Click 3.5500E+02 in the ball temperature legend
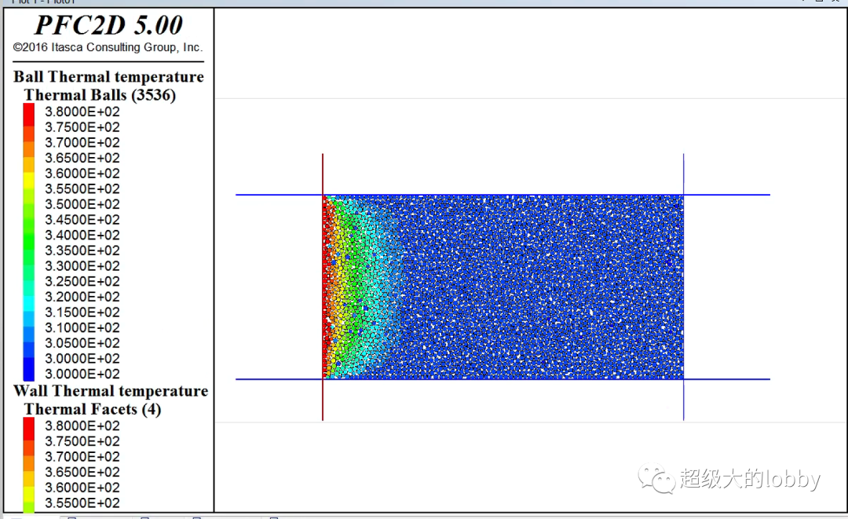The image size is (848, 519). point(82,188)
